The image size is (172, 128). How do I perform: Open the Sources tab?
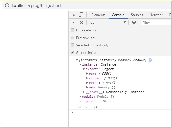pyautogui.click(x=137, y=15)
